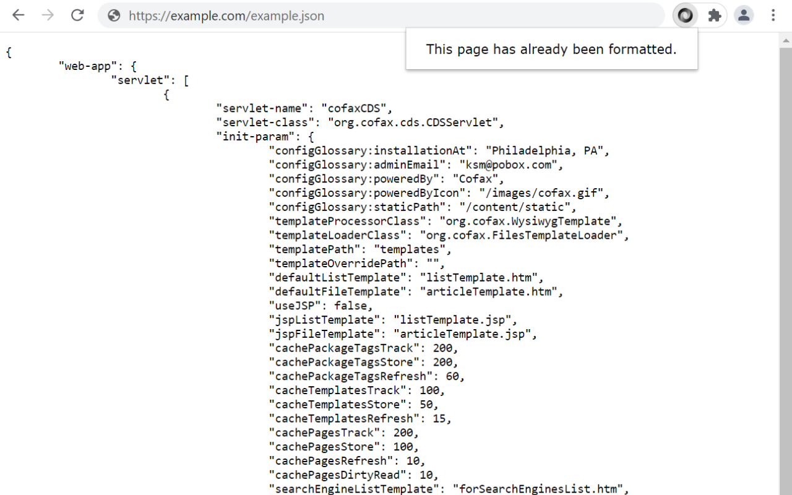
Task: Click the vertical scrollbar track
Action: click(785, 247)
